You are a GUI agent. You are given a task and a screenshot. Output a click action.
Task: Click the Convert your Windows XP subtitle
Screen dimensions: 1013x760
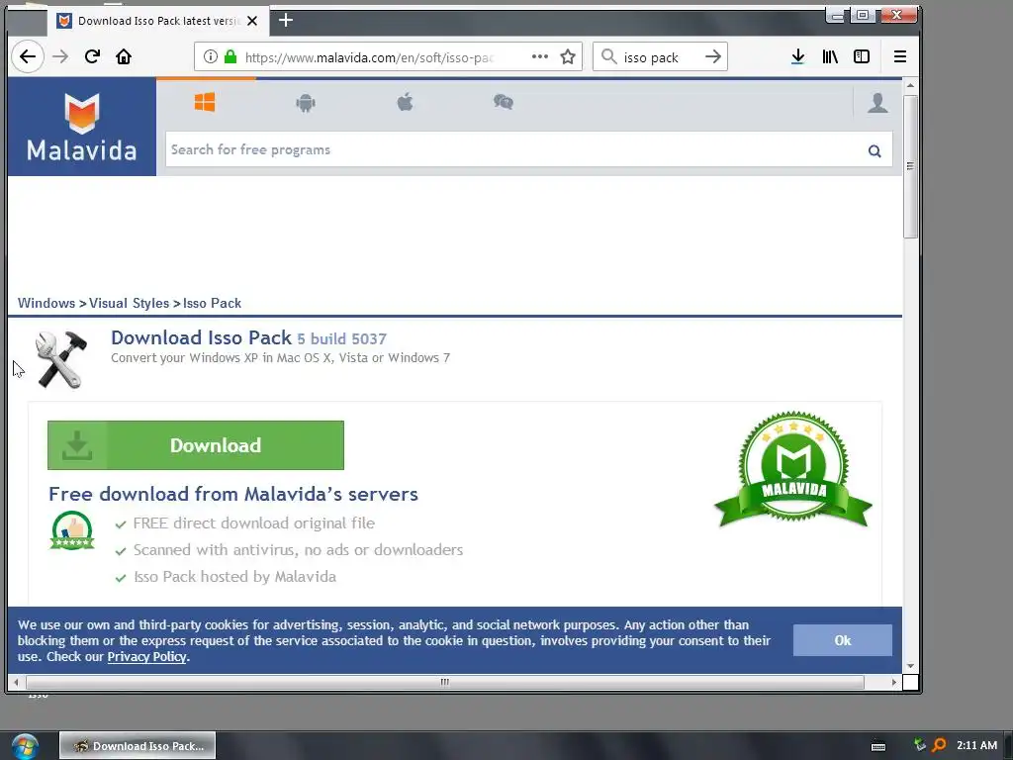pyautogui.click(x=280, y=358)
